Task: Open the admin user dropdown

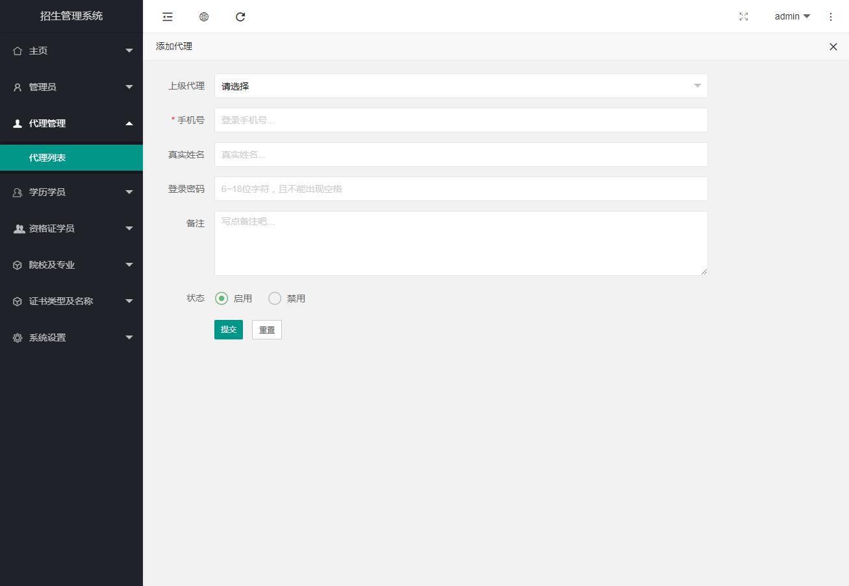Action: point(792,17)
